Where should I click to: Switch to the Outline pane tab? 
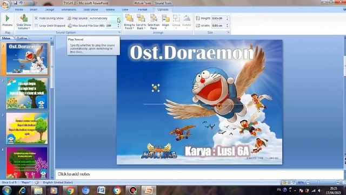(22, 38)
